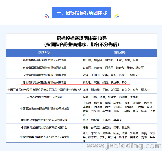Click the members cell starting with 侯骞
Image resolution: width=162 pixels, height=151 pixels.
click(120, 97)
